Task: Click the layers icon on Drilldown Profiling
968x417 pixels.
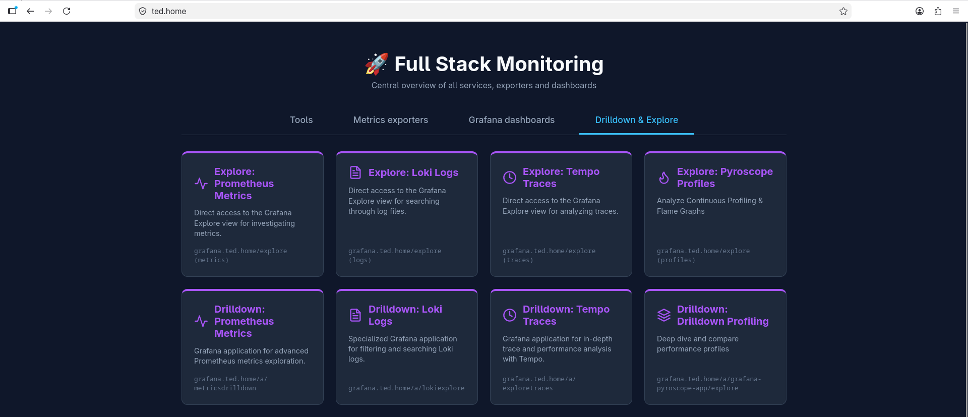Action: 664,315
